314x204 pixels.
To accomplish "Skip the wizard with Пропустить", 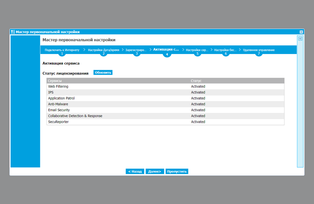I will 177,171.
